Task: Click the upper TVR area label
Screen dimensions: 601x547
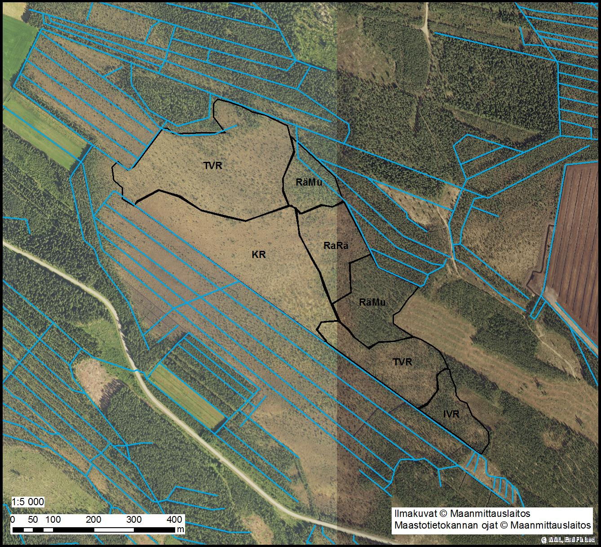Action: tap(213, 165)
